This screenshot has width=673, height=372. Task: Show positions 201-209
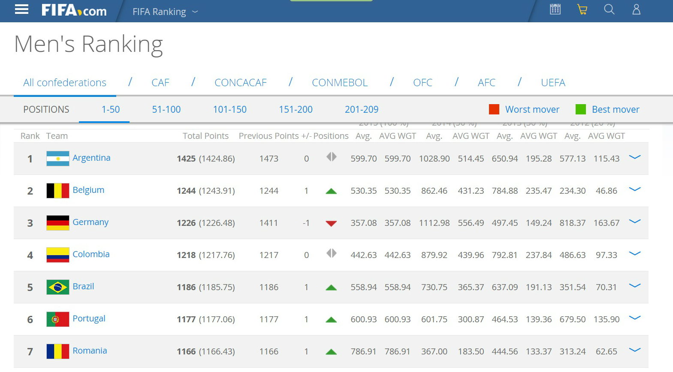(362, 110)
